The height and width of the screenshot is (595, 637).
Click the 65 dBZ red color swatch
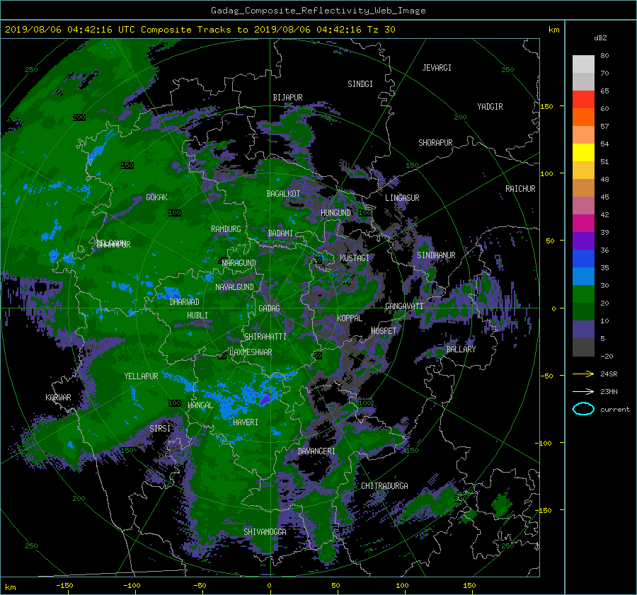click(x=583, y=99)
